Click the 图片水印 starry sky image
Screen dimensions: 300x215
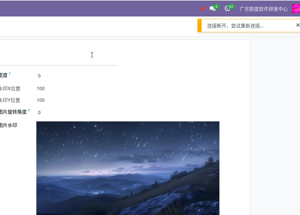click(128, 168)
